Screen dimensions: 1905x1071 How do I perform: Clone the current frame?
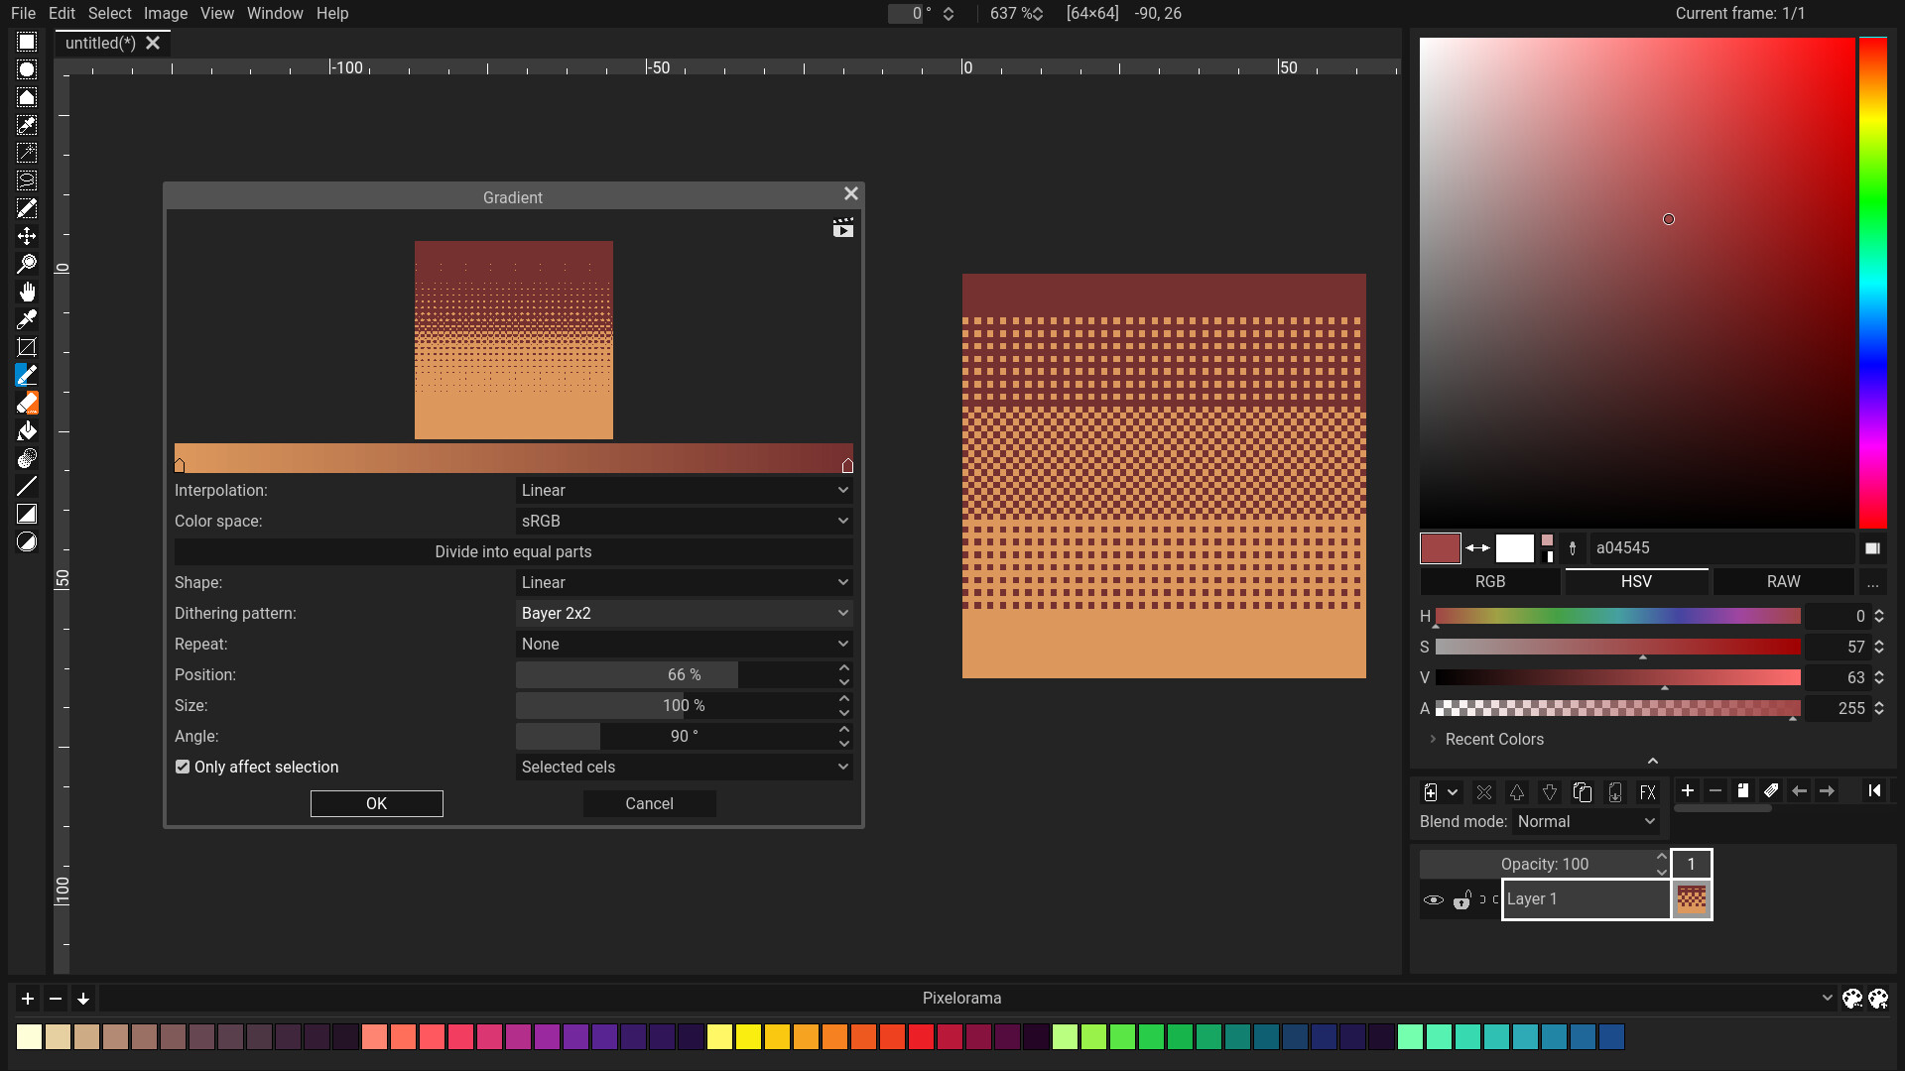[1743, 790]
